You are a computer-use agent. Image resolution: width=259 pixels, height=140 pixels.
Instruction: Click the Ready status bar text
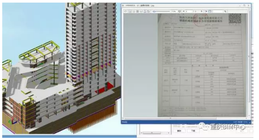[x=125, y=122]
